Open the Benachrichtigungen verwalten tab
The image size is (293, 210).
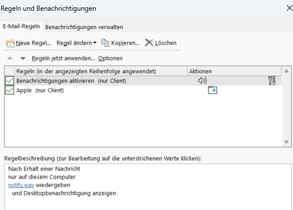(84, 27)
